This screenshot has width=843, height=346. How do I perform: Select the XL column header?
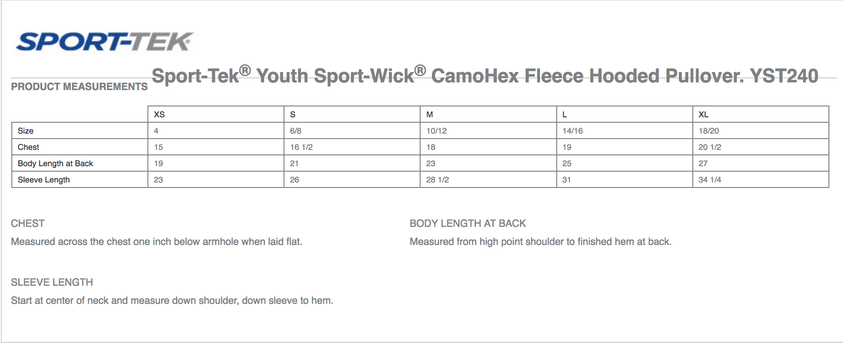761,114
